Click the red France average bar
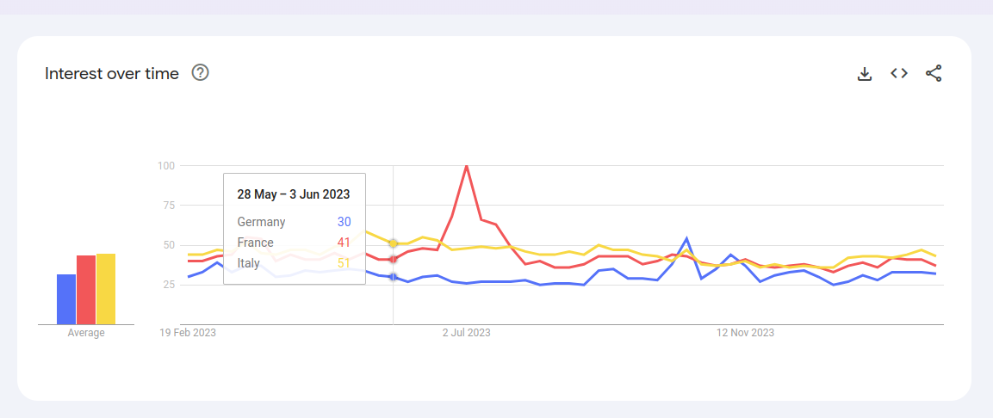The height and width of the screenshot is (418, 993). tap(86, 290)
